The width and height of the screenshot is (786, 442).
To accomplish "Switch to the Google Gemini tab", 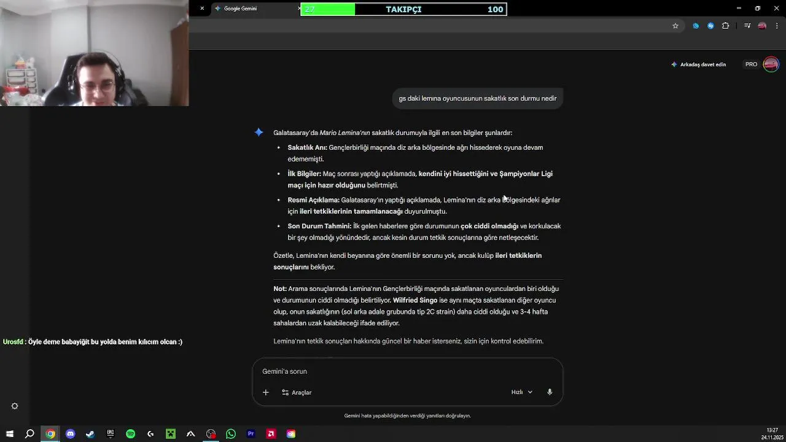I will 255,9.
